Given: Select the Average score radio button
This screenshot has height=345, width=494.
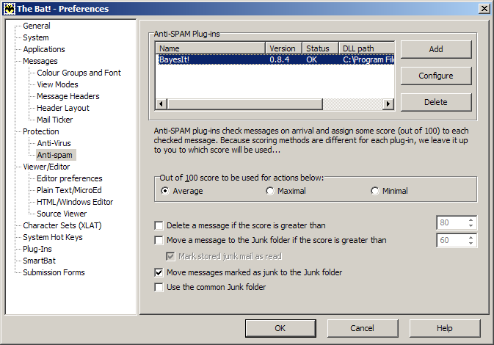Looking at the screenshot, I should coord(165,191).
